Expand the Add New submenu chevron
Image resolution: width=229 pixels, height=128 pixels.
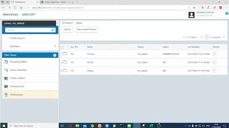point(55,46)
